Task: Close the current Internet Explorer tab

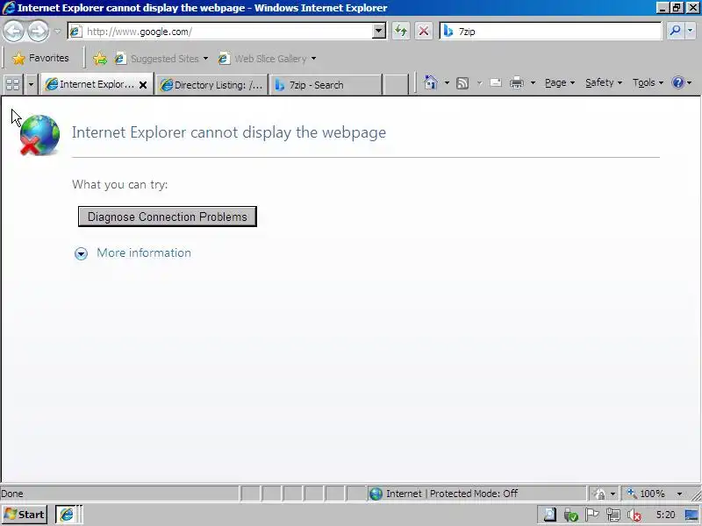Action: coord(143,84)
